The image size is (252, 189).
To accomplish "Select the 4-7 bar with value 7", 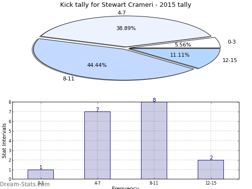I will tap(97, 145).
